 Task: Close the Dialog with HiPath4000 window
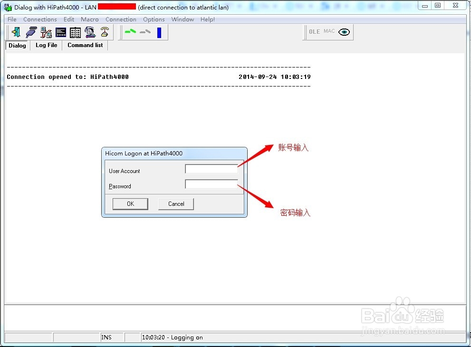[x=456, y=5]
